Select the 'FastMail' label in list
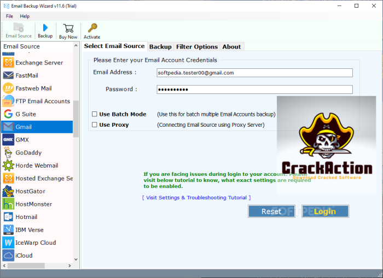This screenshot has height=278, width=383. tap(27, 75)
